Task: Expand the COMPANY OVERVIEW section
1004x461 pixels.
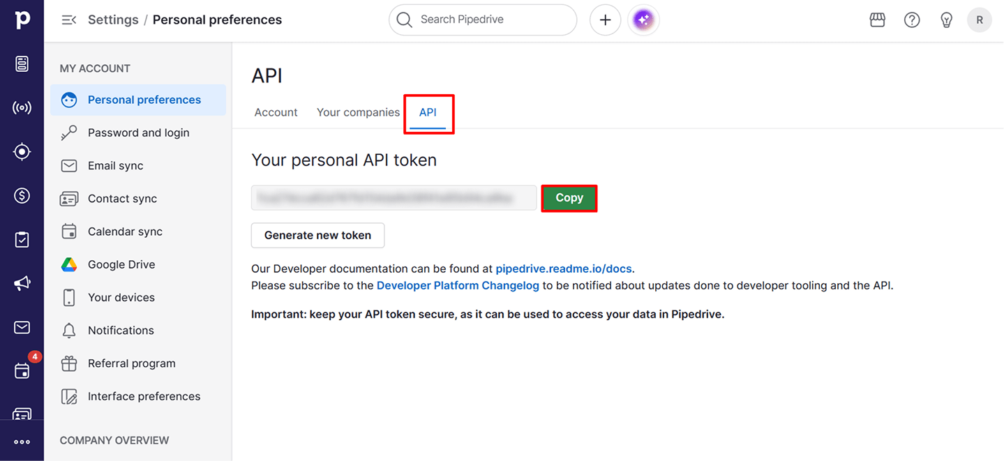Action: pyautogui.click(x=114, y=440)
